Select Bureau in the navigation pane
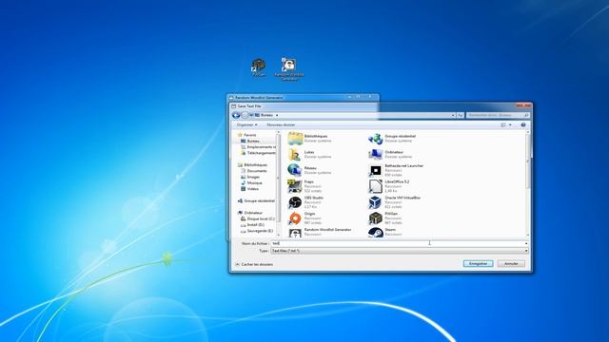 click(250, 142)
